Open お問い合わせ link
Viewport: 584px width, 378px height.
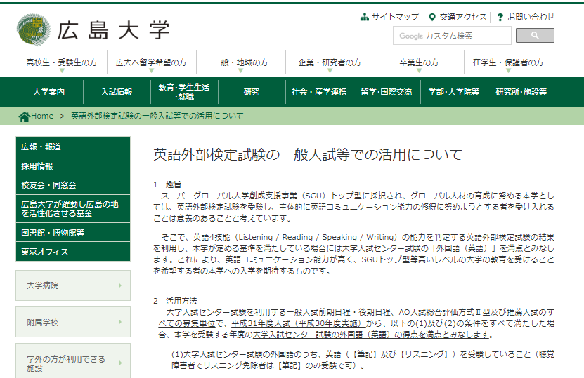click(531, 17)
